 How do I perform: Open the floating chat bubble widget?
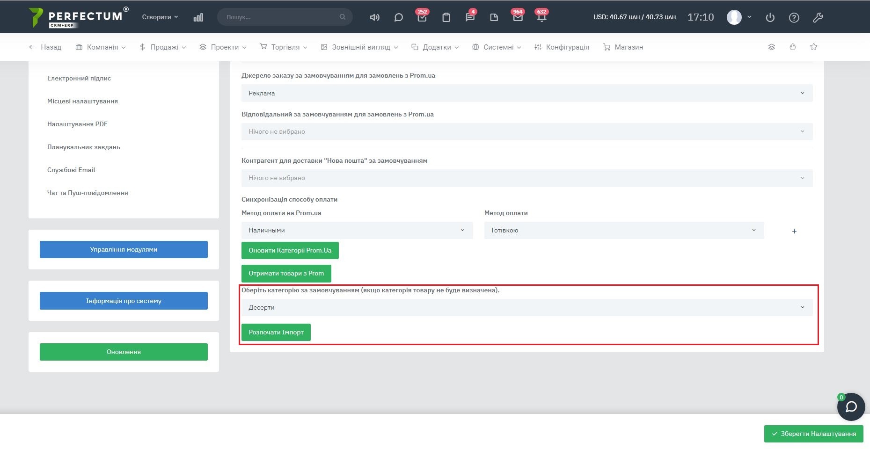(x=851, y=406)
